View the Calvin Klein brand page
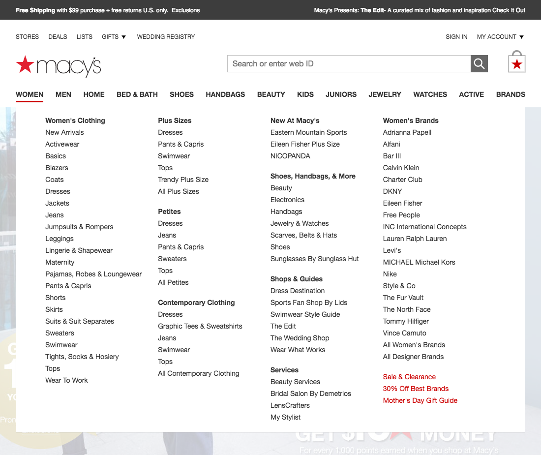Image resolution: width=541 pixels, height=455 pixels. pos(401,168)
